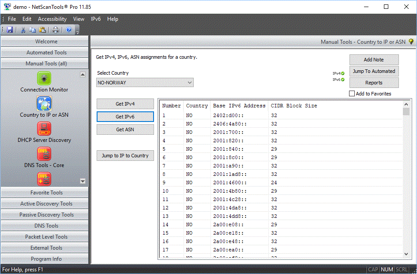Open Help with the question mark icon
Image resolution: width=417 pixels, height=274 pixels.
(69, 30)
